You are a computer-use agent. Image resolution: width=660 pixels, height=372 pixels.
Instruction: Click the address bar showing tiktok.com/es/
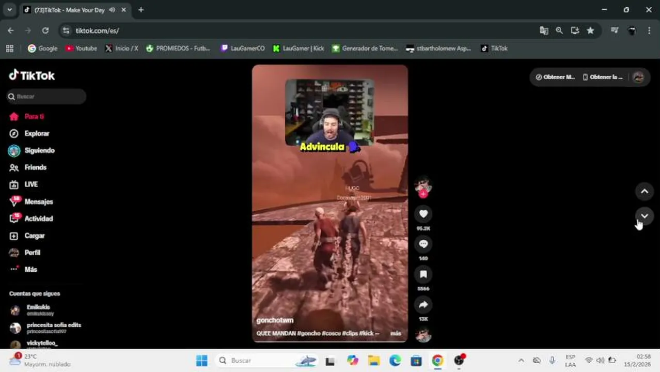click(305, 30)
